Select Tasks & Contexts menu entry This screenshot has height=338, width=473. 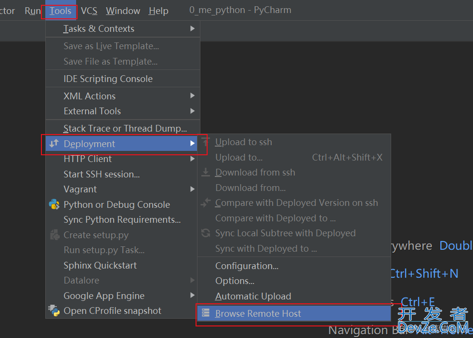click(x=123, y=29)
